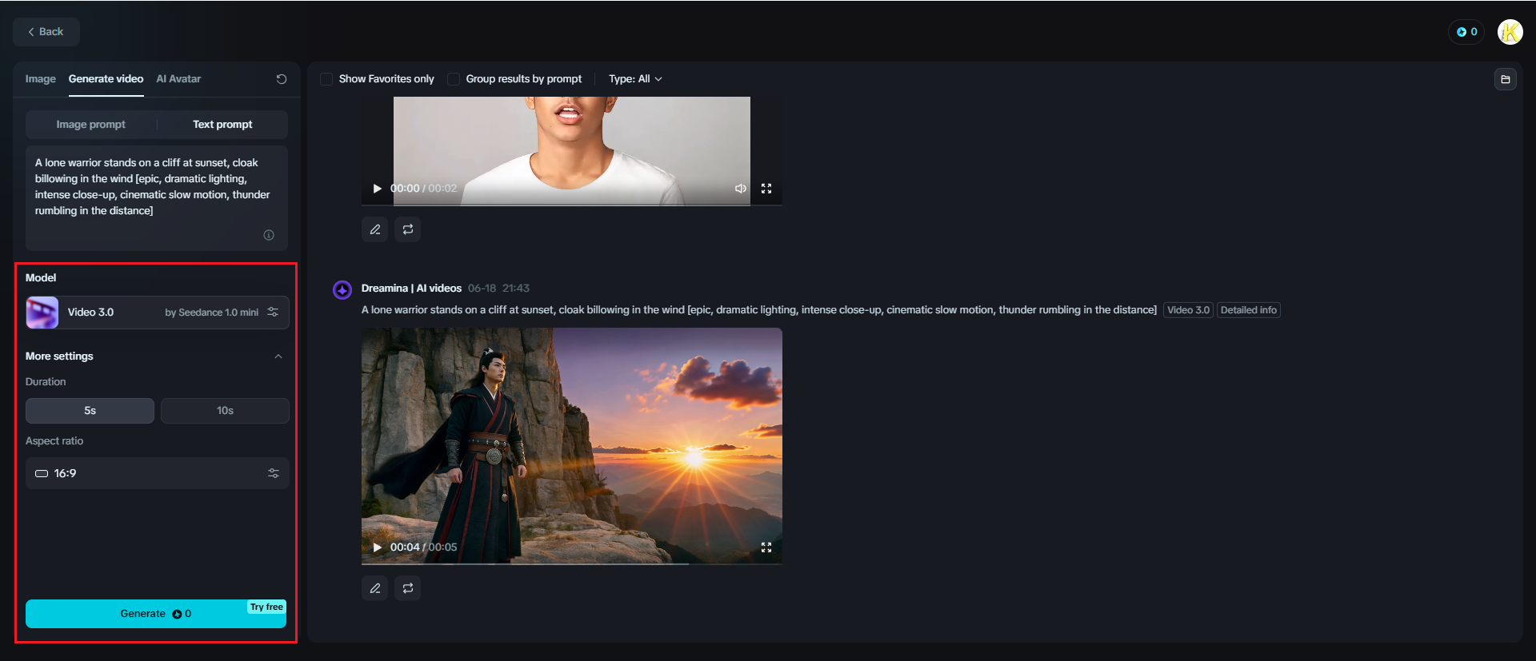Switch to the Image tab

pyautogui.click(x=40, y=79)
